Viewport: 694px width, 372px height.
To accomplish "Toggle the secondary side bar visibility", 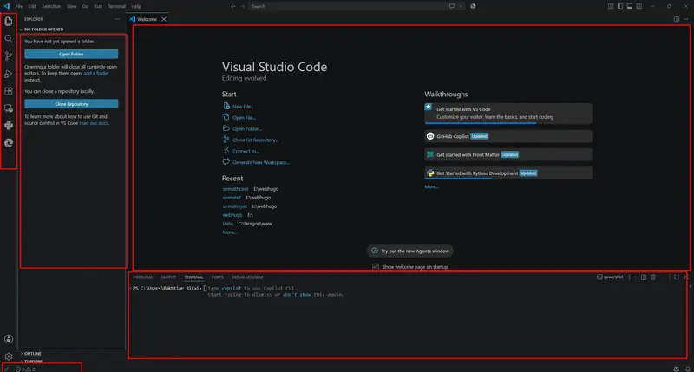I will tap(639, 6).
